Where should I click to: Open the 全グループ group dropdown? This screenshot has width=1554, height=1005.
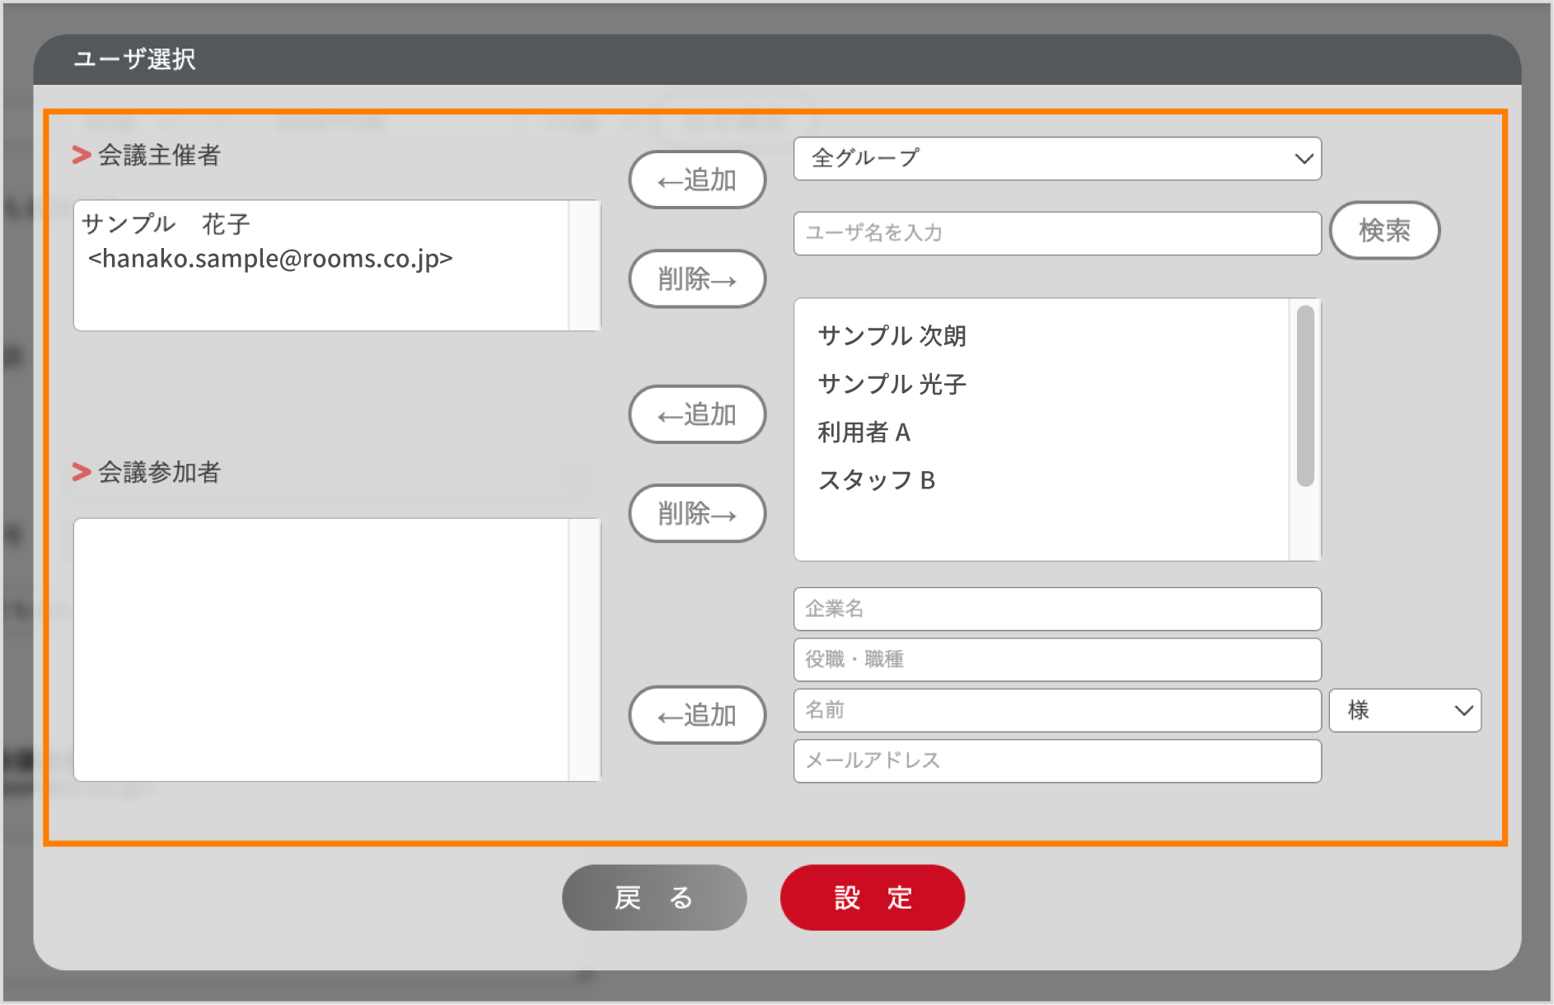[1056, 159]
